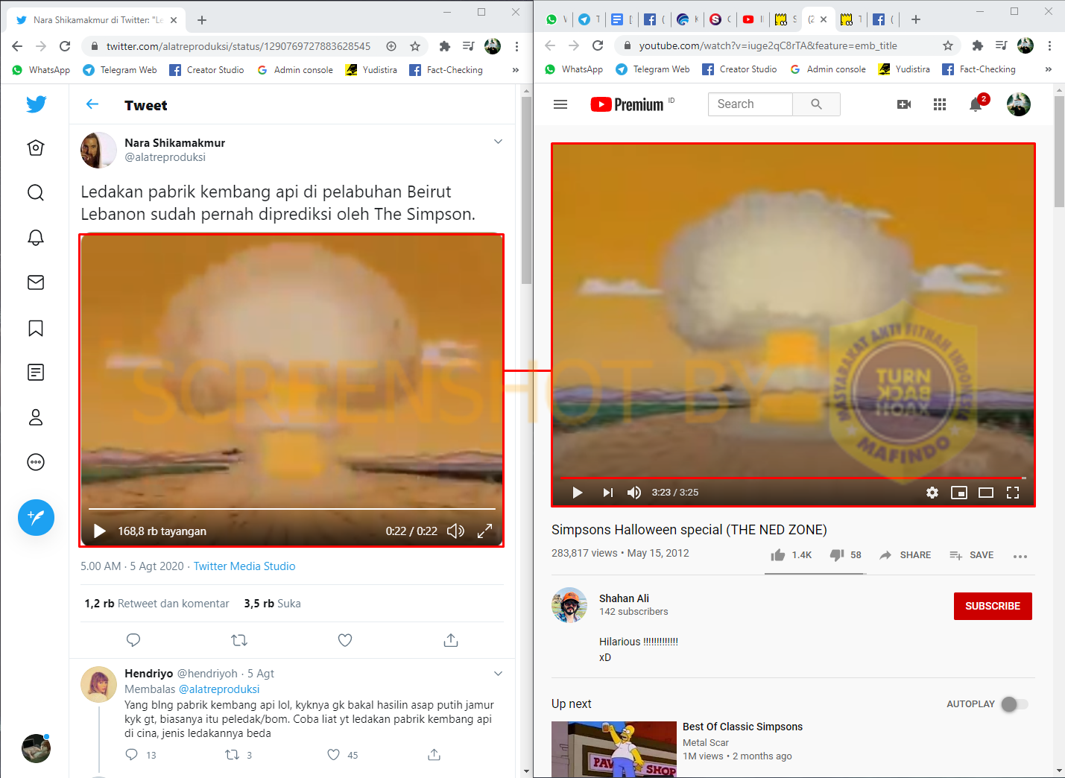Subscribe to Shahan Ali channel
This screenshot has width=1065, height=778.
(993, 606)
